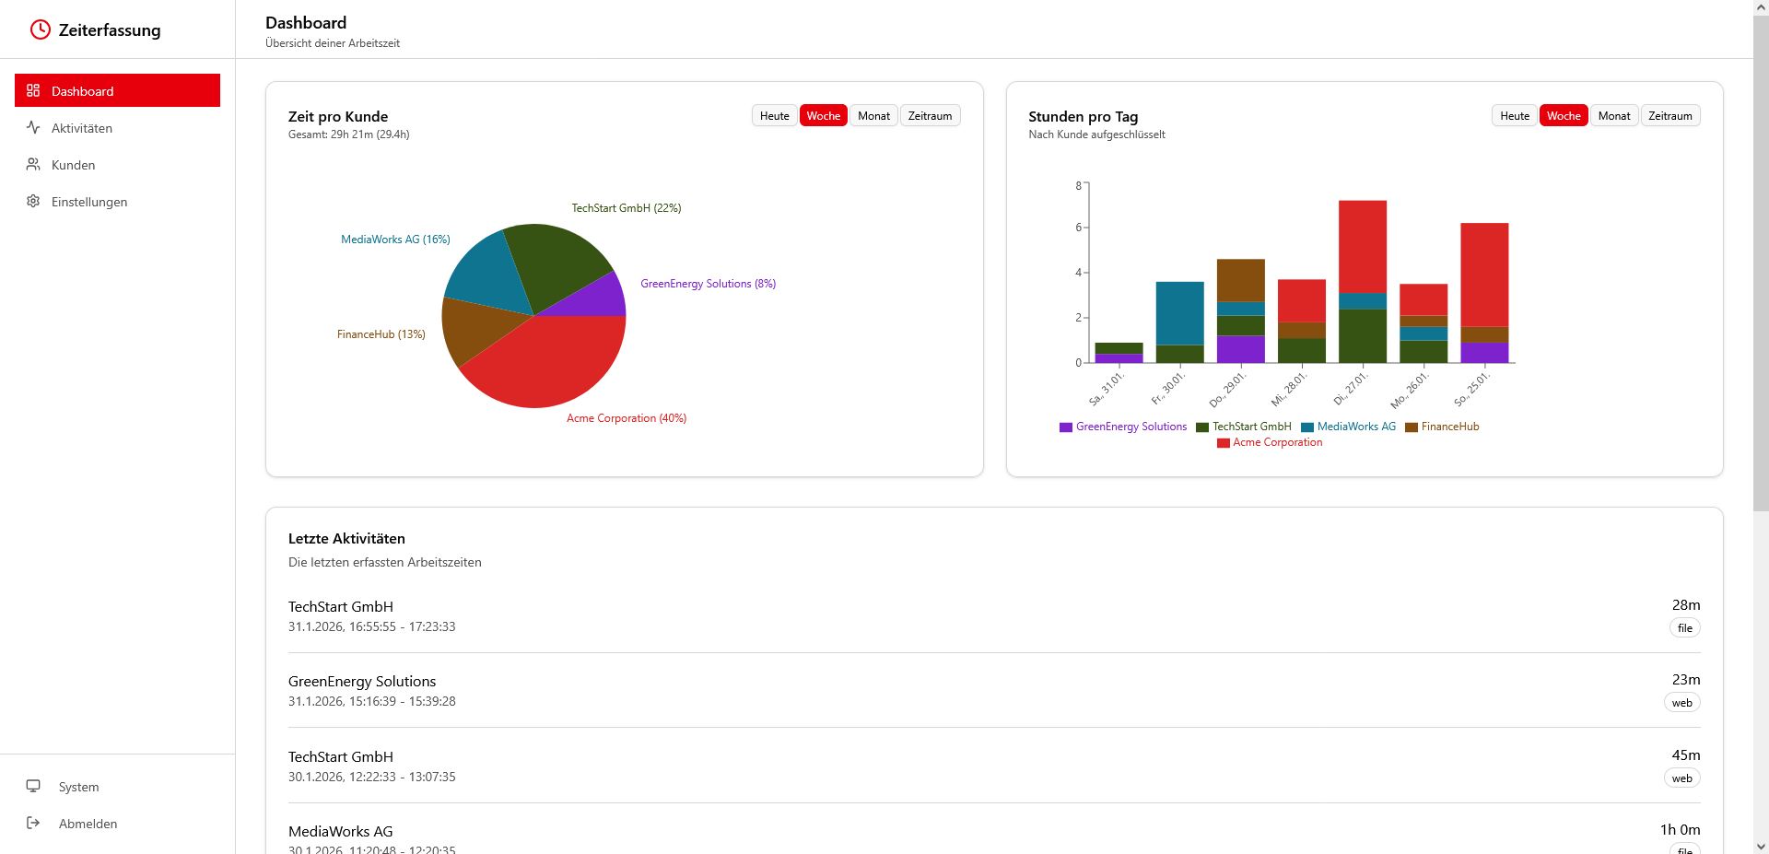This screenshot has width=1769, height=854.
Task: Click the file tag on TechStart entry
Action: tap(1684, 628)
